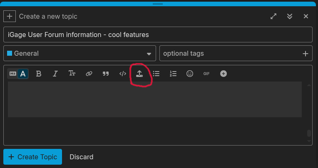Switch to rich text mode with A toggle

[x=23, y=74]
